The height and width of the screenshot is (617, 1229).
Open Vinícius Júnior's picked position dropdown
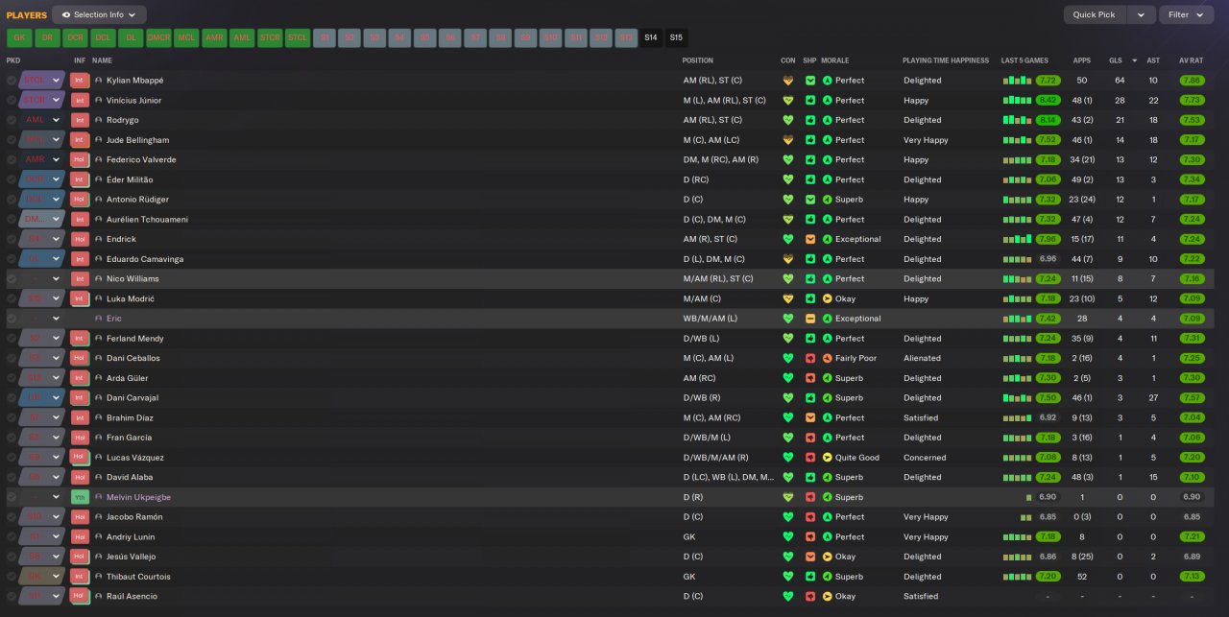[42, 100]
